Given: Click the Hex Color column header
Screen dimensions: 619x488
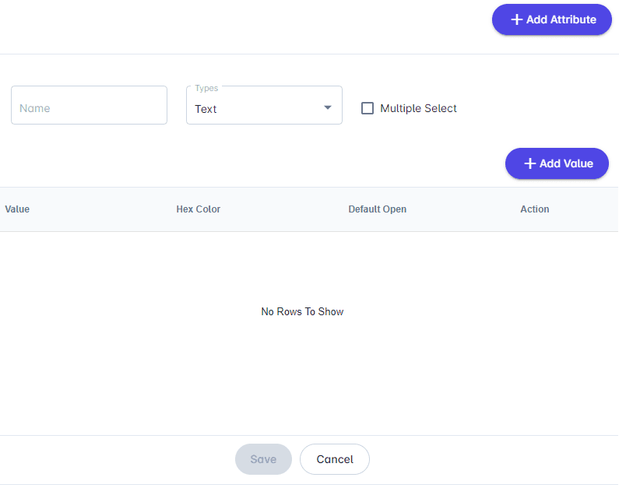Looking at the screenshot, I should pyautogui.click(x=199, y=209).
